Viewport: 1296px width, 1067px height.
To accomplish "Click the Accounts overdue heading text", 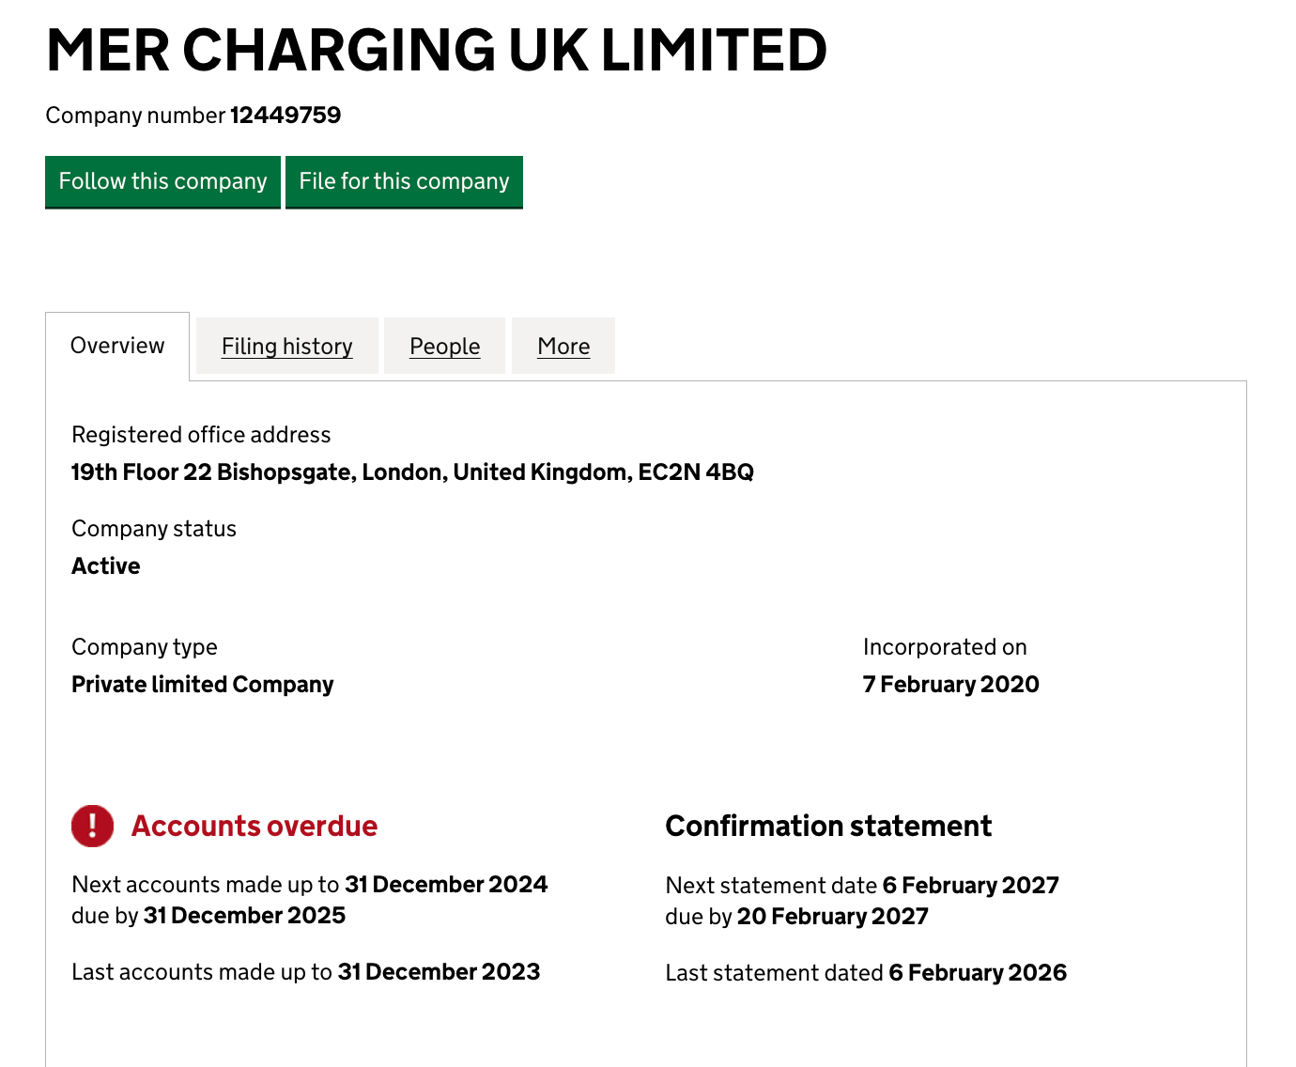I will [255, 826].
